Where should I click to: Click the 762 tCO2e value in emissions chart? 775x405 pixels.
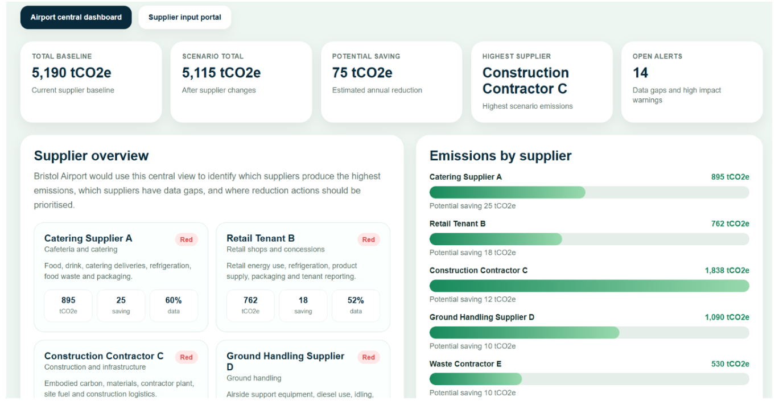(x=730, y=224)
